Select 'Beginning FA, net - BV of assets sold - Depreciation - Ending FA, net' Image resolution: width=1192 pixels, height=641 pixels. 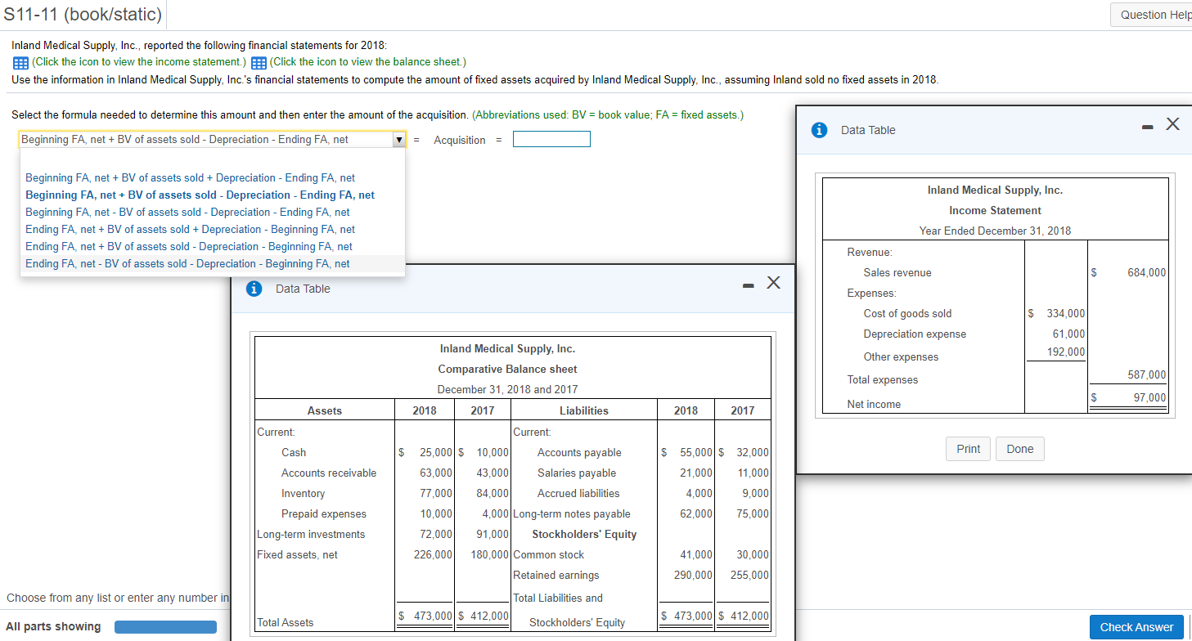coord(188,212)
